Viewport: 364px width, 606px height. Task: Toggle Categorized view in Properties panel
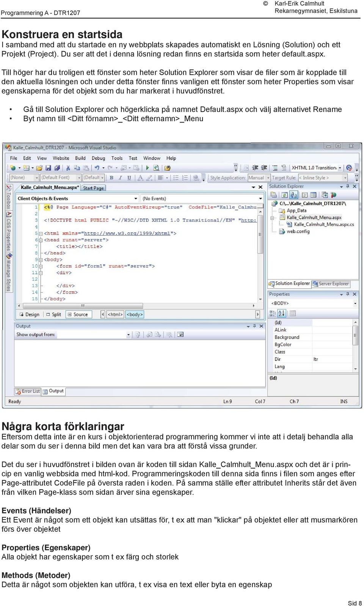[273, 313]
